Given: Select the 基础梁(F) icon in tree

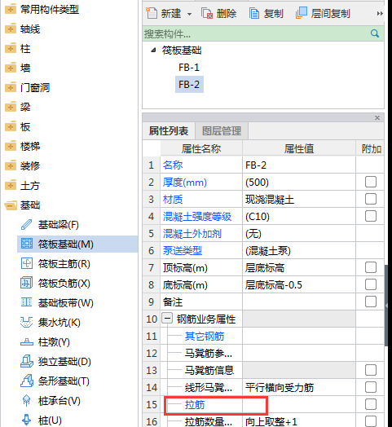Looking at the screenshot, I should (x=26, y=225).
